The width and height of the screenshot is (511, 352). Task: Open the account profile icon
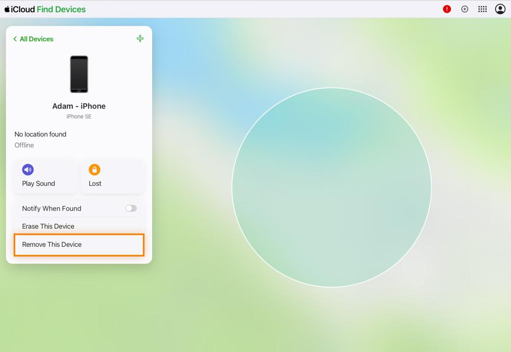click(500, 9)
